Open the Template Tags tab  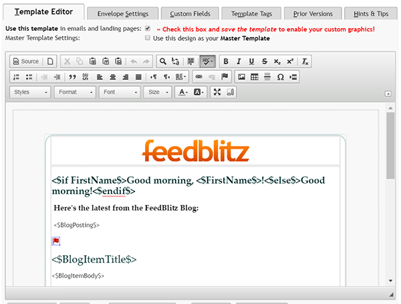tap(252, 13)
